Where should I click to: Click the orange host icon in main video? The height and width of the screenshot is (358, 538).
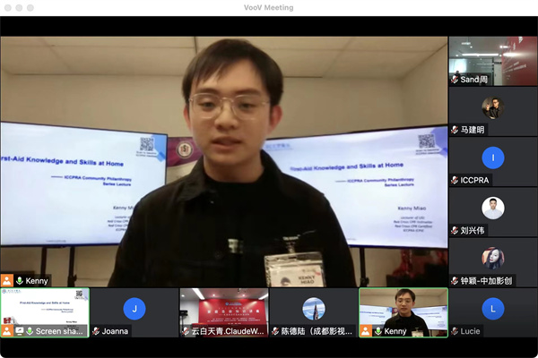tap(7, 280)
